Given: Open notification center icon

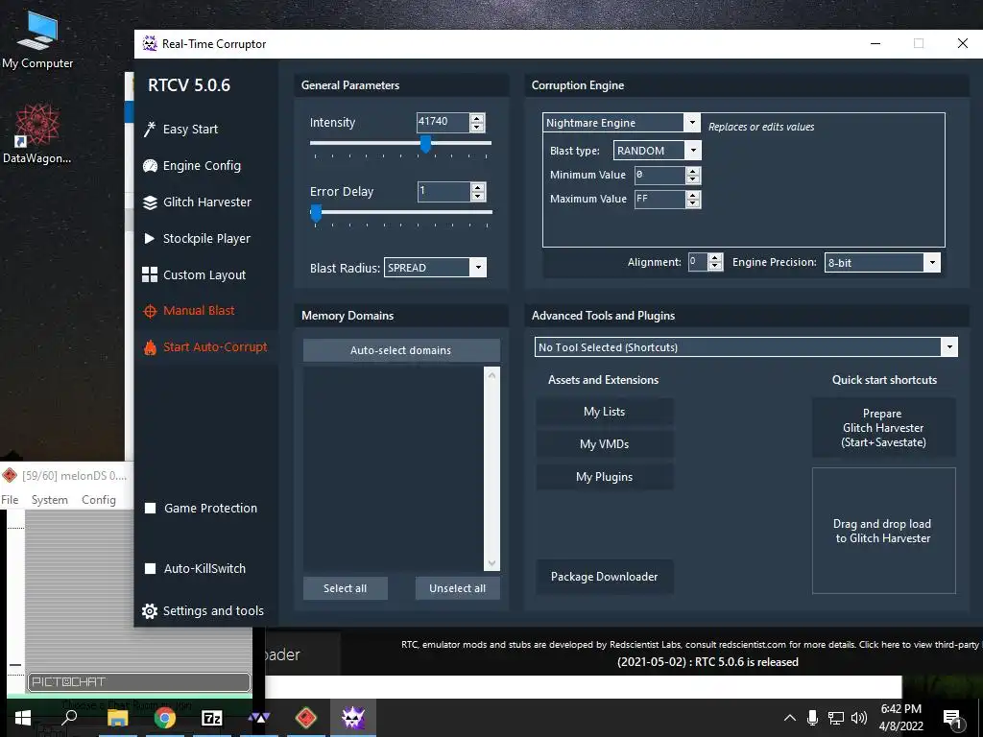Looking at the screenshot, I should click(952, 718).
